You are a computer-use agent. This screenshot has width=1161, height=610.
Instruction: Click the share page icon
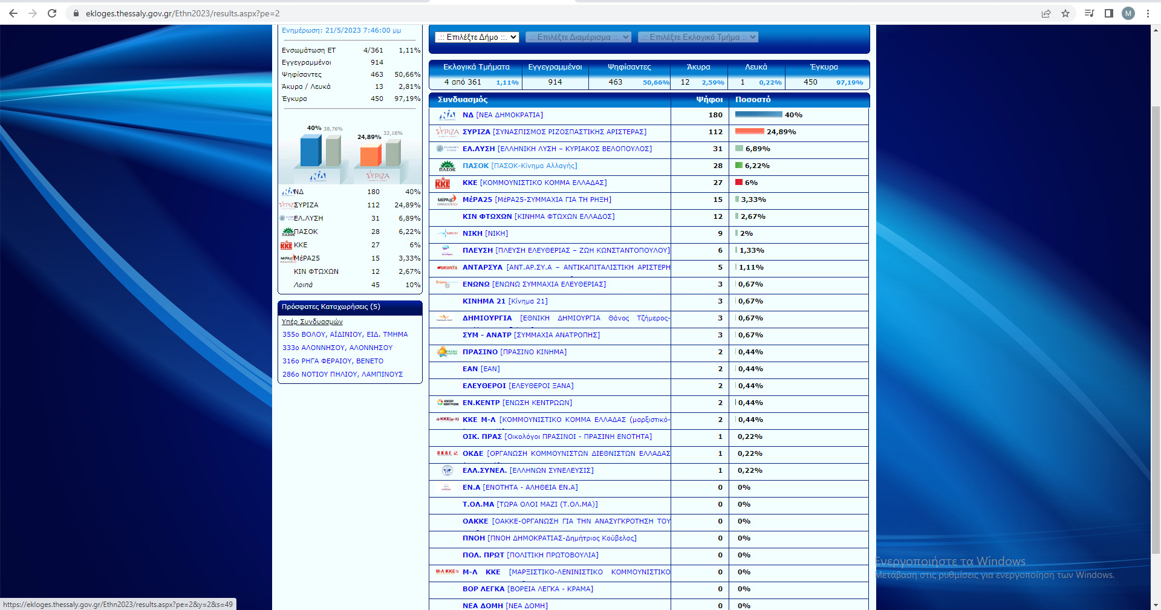1046,13
